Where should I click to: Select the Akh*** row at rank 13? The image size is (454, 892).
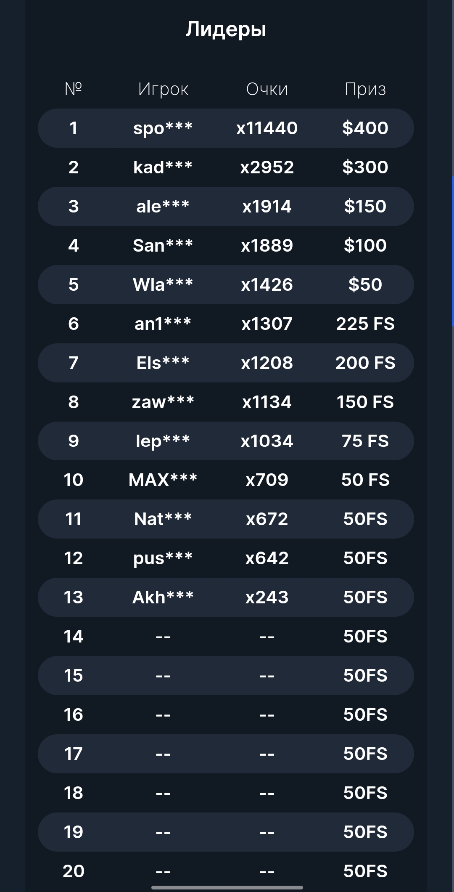click(x=226, y=597)
